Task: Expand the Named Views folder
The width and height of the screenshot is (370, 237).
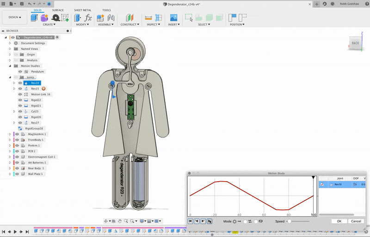Action: pyautogui.click(x=10, y=49)
